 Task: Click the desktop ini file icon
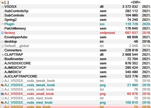coord(2,41)
